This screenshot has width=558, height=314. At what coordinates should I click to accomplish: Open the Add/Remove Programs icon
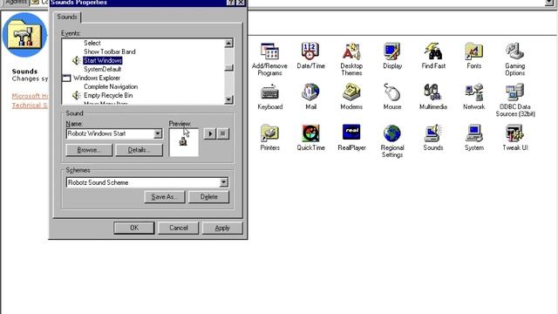pyautogui.click(x=269, y=52)
